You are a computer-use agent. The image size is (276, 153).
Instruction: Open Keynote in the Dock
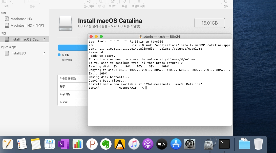[50, 144]
